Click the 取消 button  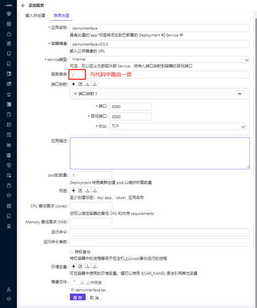[x=94, y=297]
